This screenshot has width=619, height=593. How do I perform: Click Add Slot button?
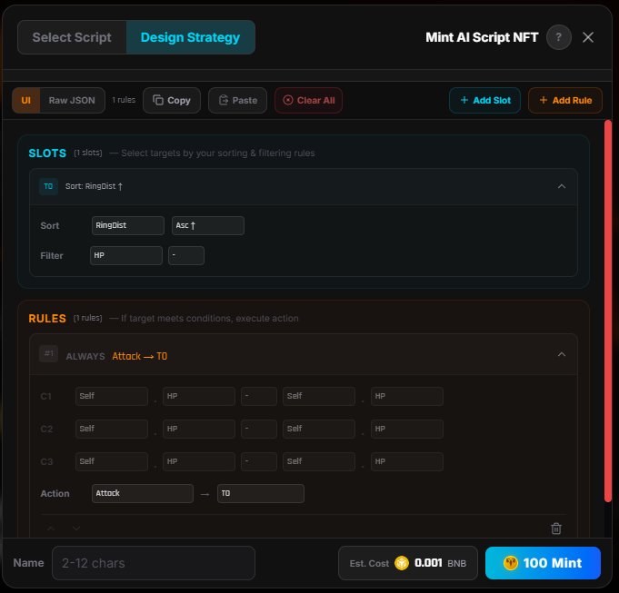(x=484, y=100)
